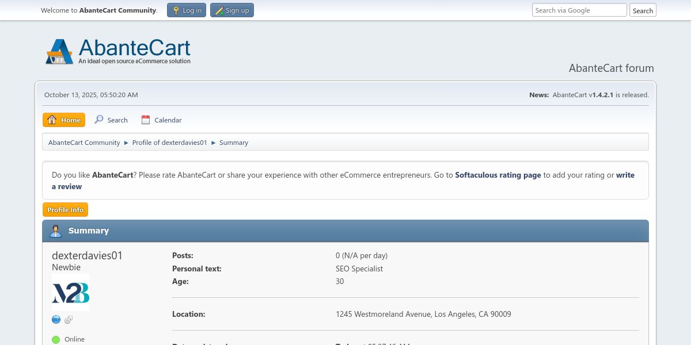Click the 1.4.2.1 version text in News

[603, 95]
